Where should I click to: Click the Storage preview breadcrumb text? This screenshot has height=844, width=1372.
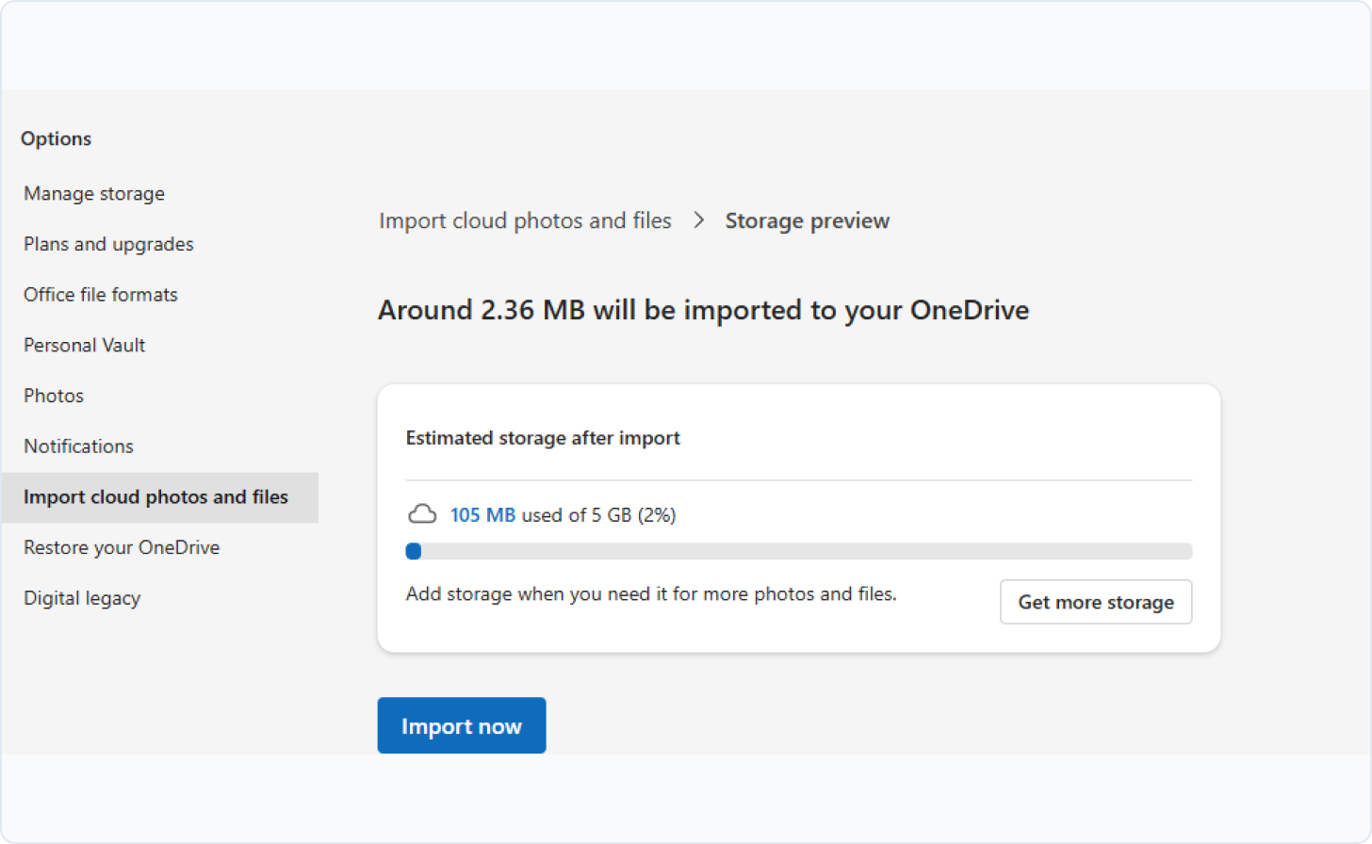[808, 220]
